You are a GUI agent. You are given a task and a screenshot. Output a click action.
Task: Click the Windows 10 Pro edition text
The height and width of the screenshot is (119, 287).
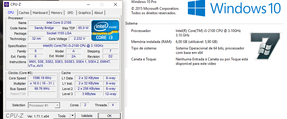click(144, 2)
